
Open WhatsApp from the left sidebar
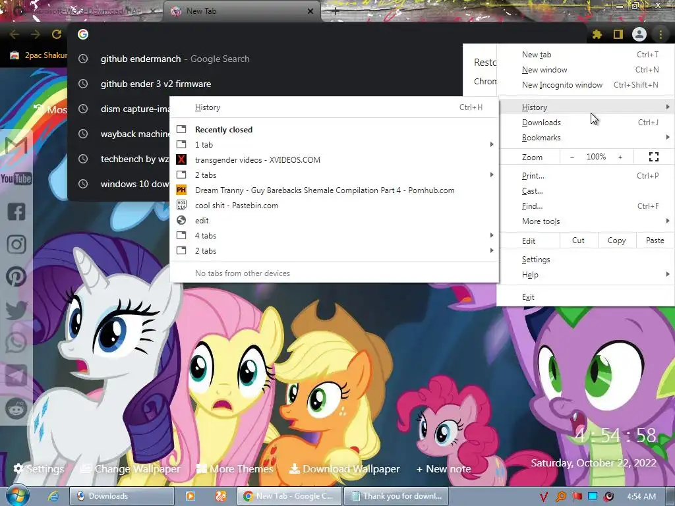point(16,343)
